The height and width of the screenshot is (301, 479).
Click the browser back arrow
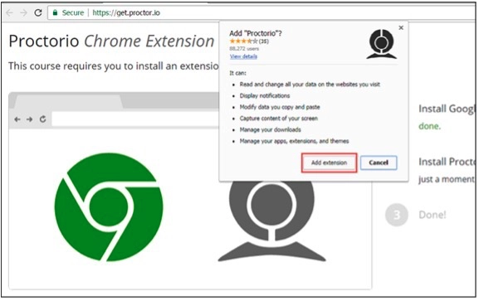point(9,12)
